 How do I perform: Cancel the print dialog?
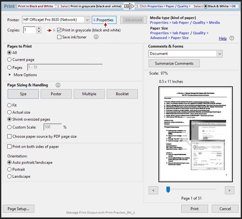coord(225,209)
